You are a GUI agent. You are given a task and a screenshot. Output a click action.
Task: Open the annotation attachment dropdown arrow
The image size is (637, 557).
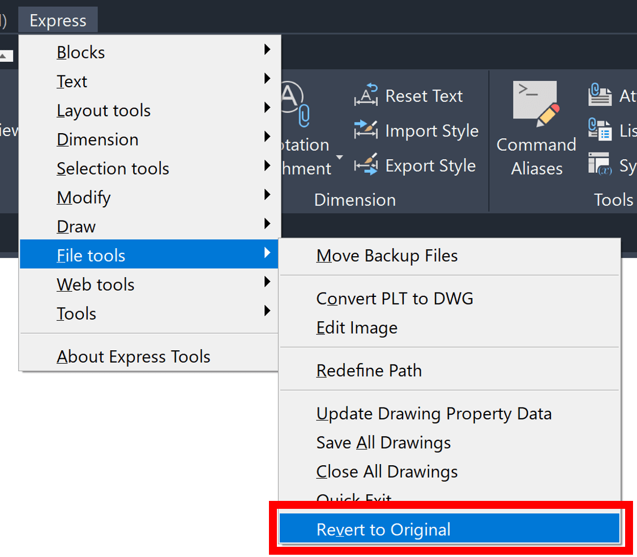(339, 158)
